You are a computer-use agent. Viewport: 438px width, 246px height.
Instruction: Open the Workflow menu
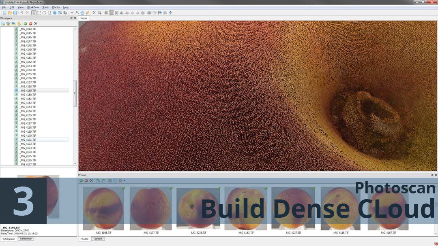[33, 7]
